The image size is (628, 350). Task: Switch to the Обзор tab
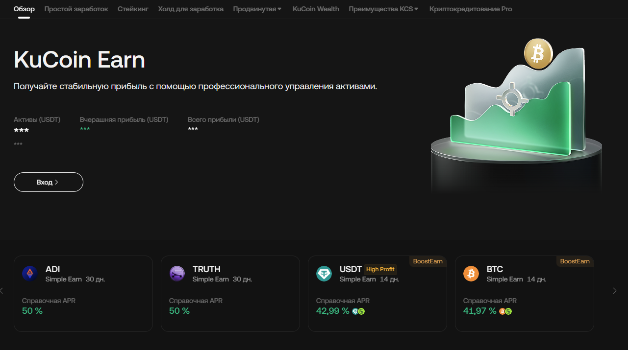[x=24, y=9]
